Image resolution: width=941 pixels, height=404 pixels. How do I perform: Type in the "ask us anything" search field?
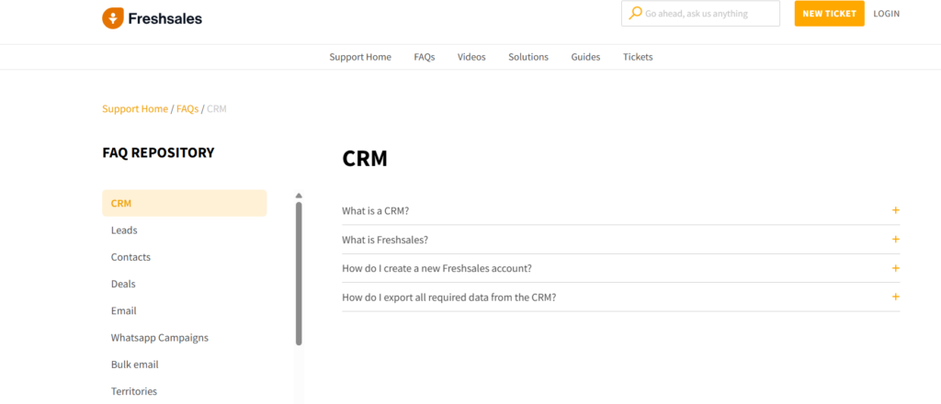click(x=708, y=14)
